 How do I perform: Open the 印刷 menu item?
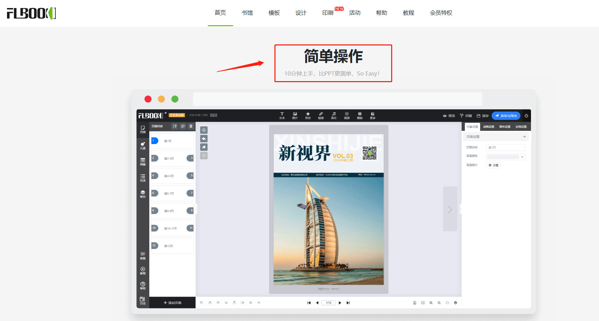328,13
